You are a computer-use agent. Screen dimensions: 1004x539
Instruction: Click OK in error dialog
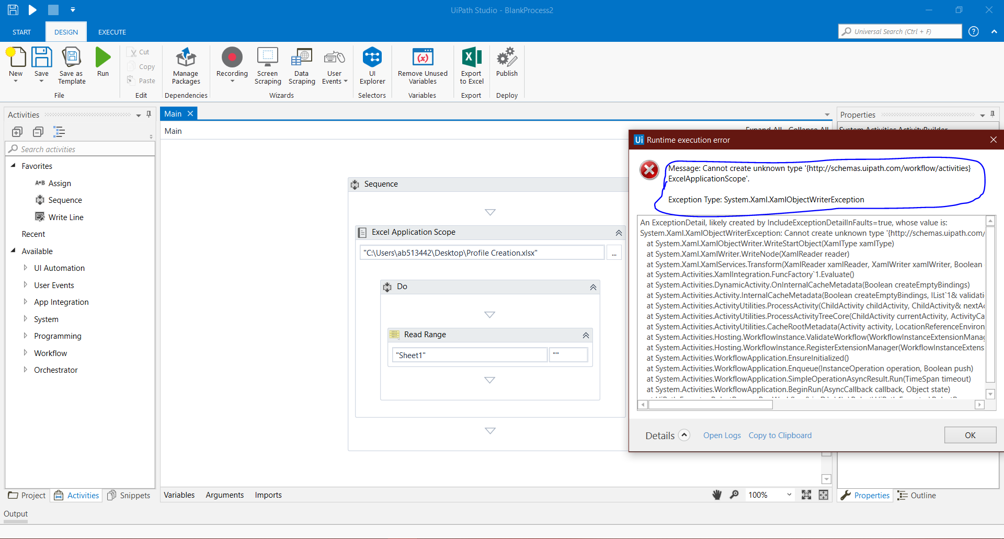970,435
